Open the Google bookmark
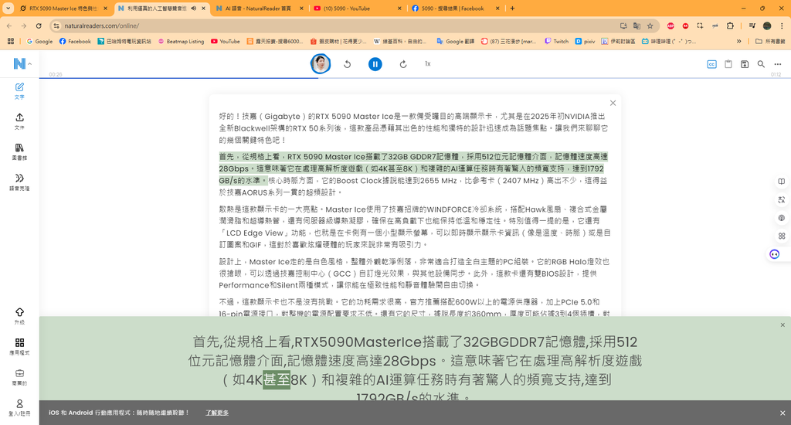The width and height of the screenshot is (791, 425). point(39,42)
